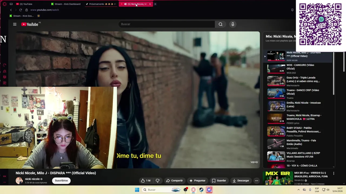
Task: Open the Preguntar AI button
Action: click(x=197, y=181)
